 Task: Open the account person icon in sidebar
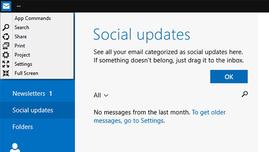(x=15, y=147)
